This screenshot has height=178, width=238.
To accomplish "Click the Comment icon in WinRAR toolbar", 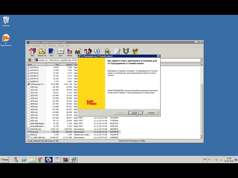I will point(117,51).
